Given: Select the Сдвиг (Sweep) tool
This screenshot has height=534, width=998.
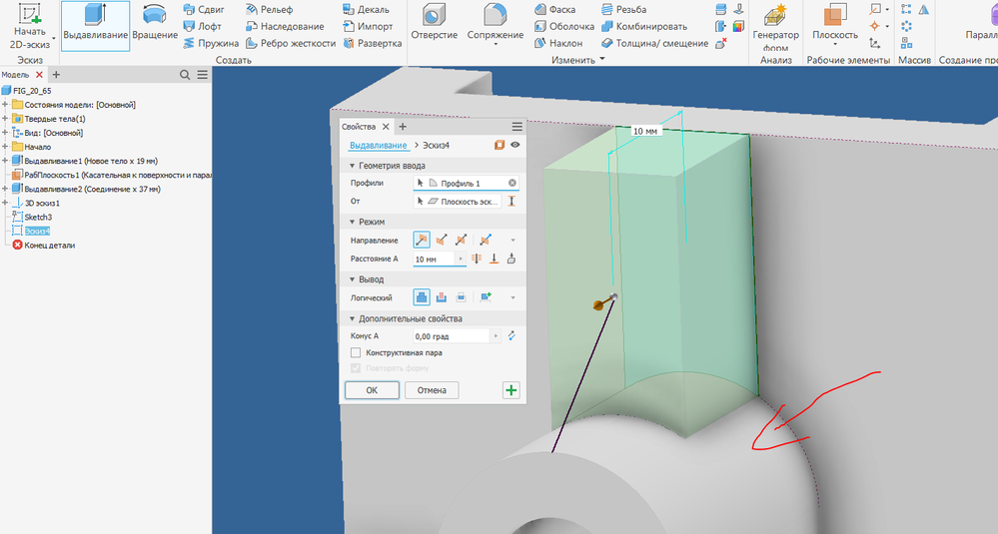Looking at the screenshot, I should 204,10.
